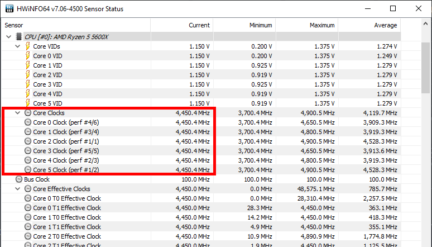Click the lightning bolt icon for Core VIDs
The height and width of the screenshot is (247, 432).
click(27, 46)
